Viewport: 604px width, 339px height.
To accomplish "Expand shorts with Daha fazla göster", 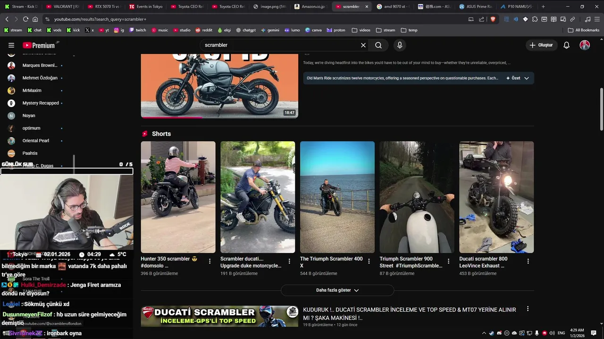I will [x=337, y=290].
